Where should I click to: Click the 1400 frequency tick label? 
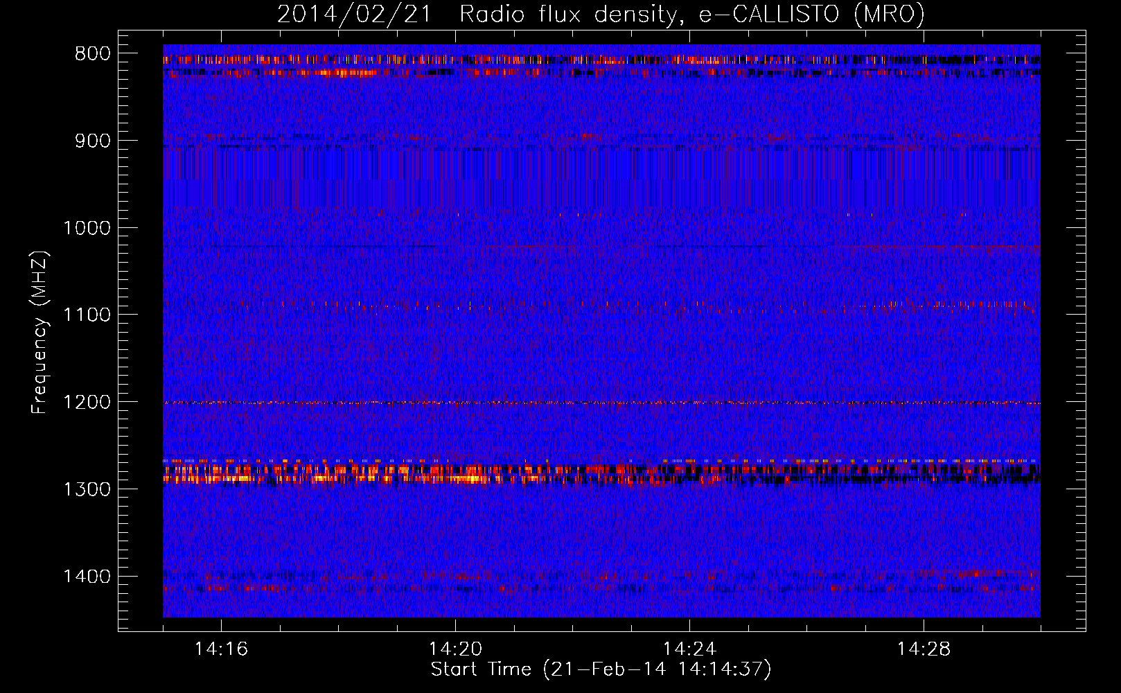[87, 577]
